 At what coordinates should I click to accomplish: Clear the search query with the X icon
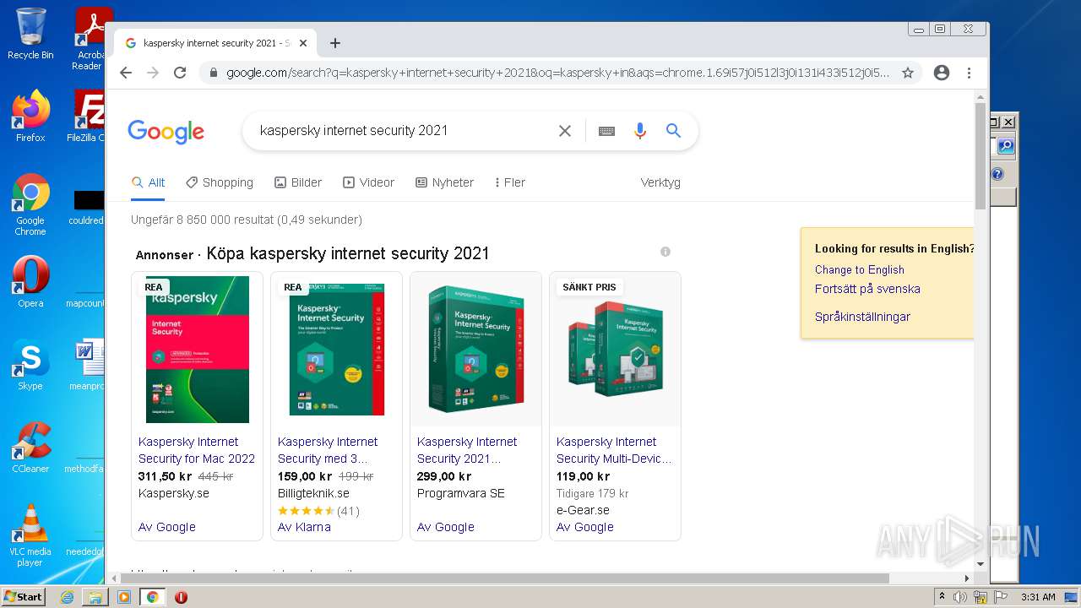565,131
